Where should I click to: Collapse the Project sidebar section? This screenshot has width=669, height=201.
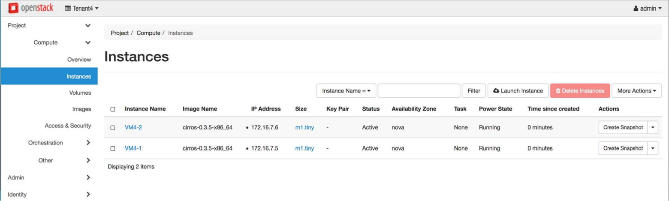tap(88, 25)
